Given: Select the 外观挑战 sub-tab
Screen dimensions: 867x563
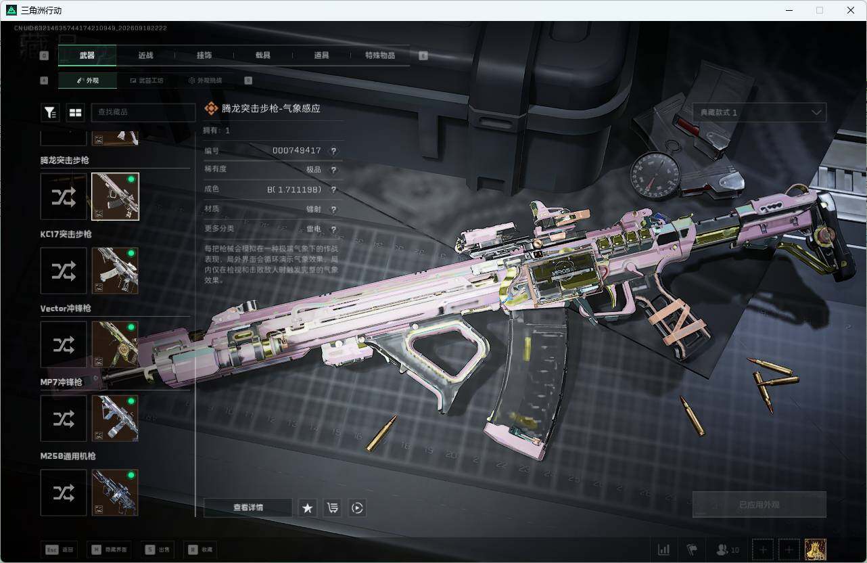Looking at the screenshot, I should point(205,81).
